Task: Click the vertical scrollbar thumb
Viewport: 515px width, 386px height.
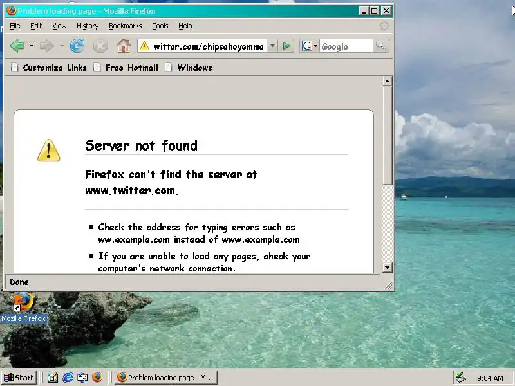Action: pyautogui.click(x=388, y=136)
